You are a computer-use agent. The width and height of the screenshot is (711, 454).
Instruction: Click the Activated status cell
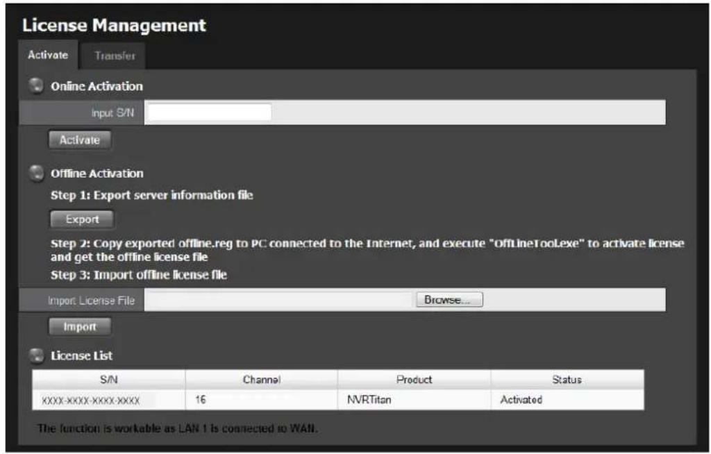tap(567, 400)
